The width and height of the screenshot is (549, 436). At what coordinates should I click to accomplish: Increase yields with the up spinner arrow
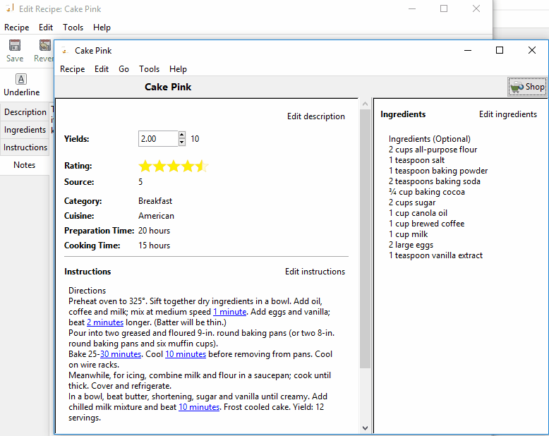(182, 135)
